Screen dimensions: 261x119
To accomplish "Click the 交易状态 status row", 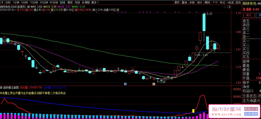I will 252,96.
